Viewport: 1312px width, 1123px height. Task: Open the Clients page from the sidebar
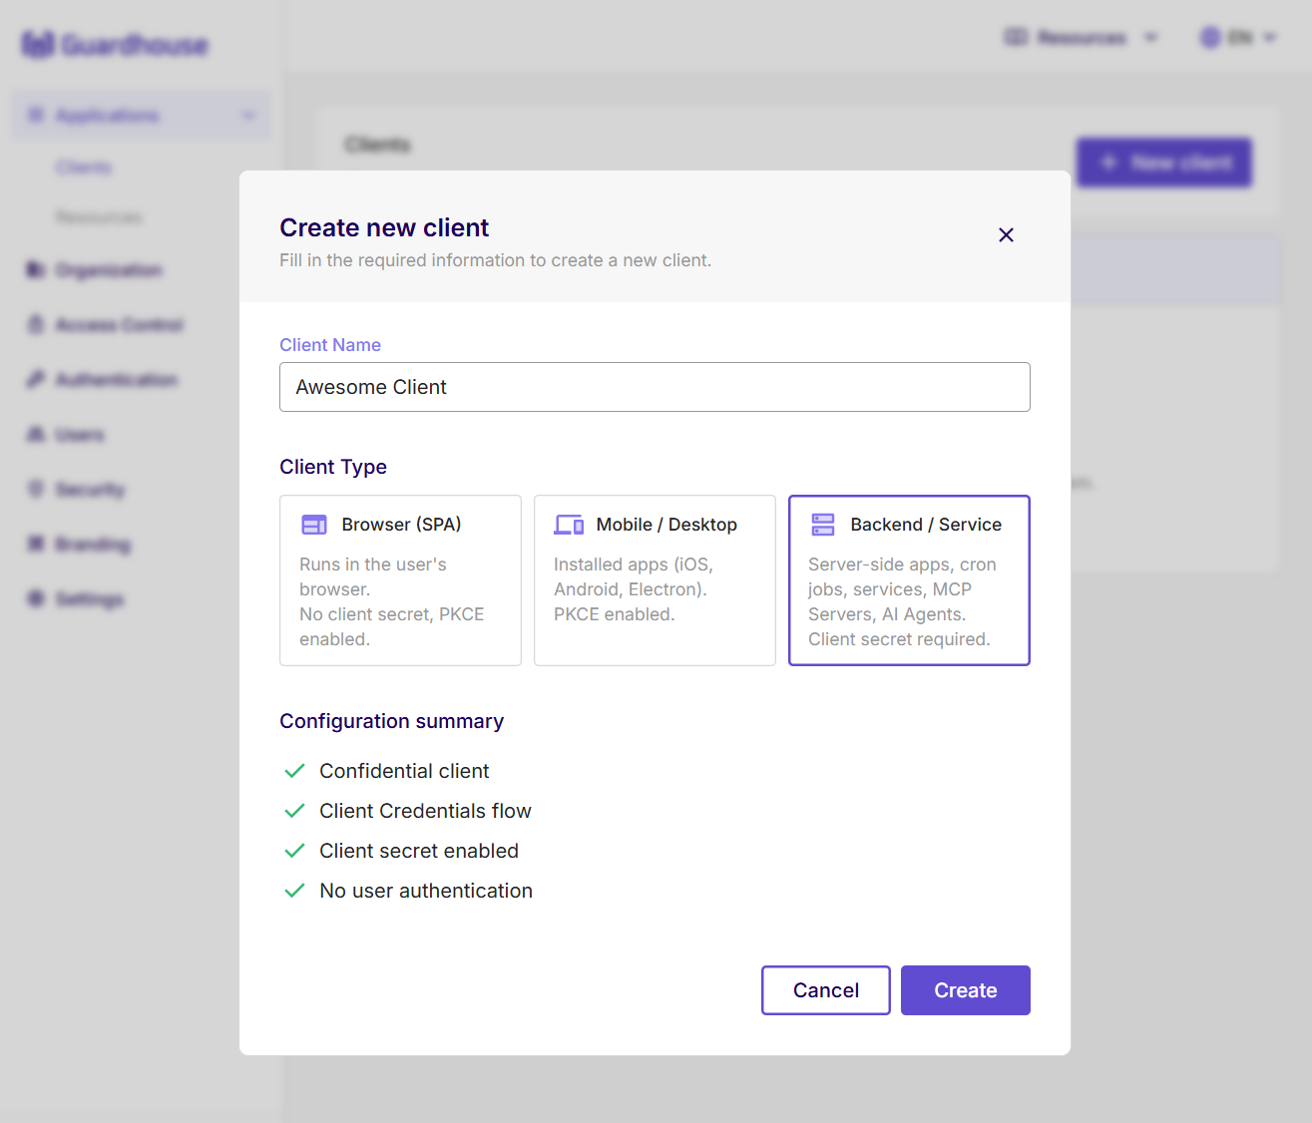pos(84,167)
